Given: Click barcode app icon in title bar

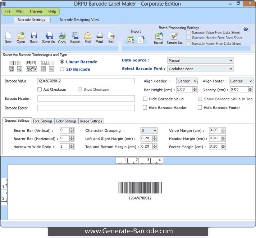Looking at the screenshot, I should (3, 4).
